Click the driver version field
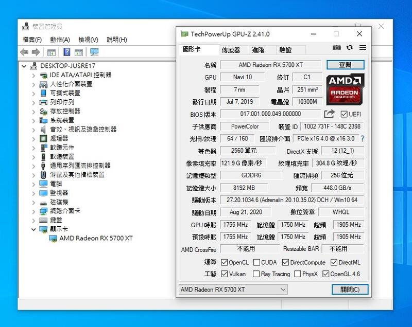This screenshot has width=412, height=327. tap(292, 200)
